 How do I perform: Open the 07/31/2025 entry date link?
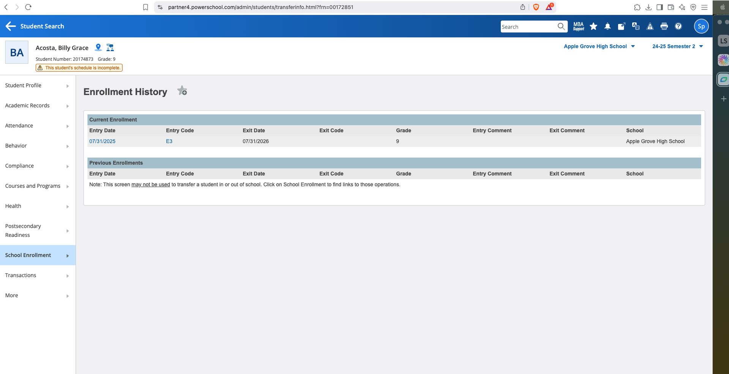pyautogui.click(x=102, y=141)
